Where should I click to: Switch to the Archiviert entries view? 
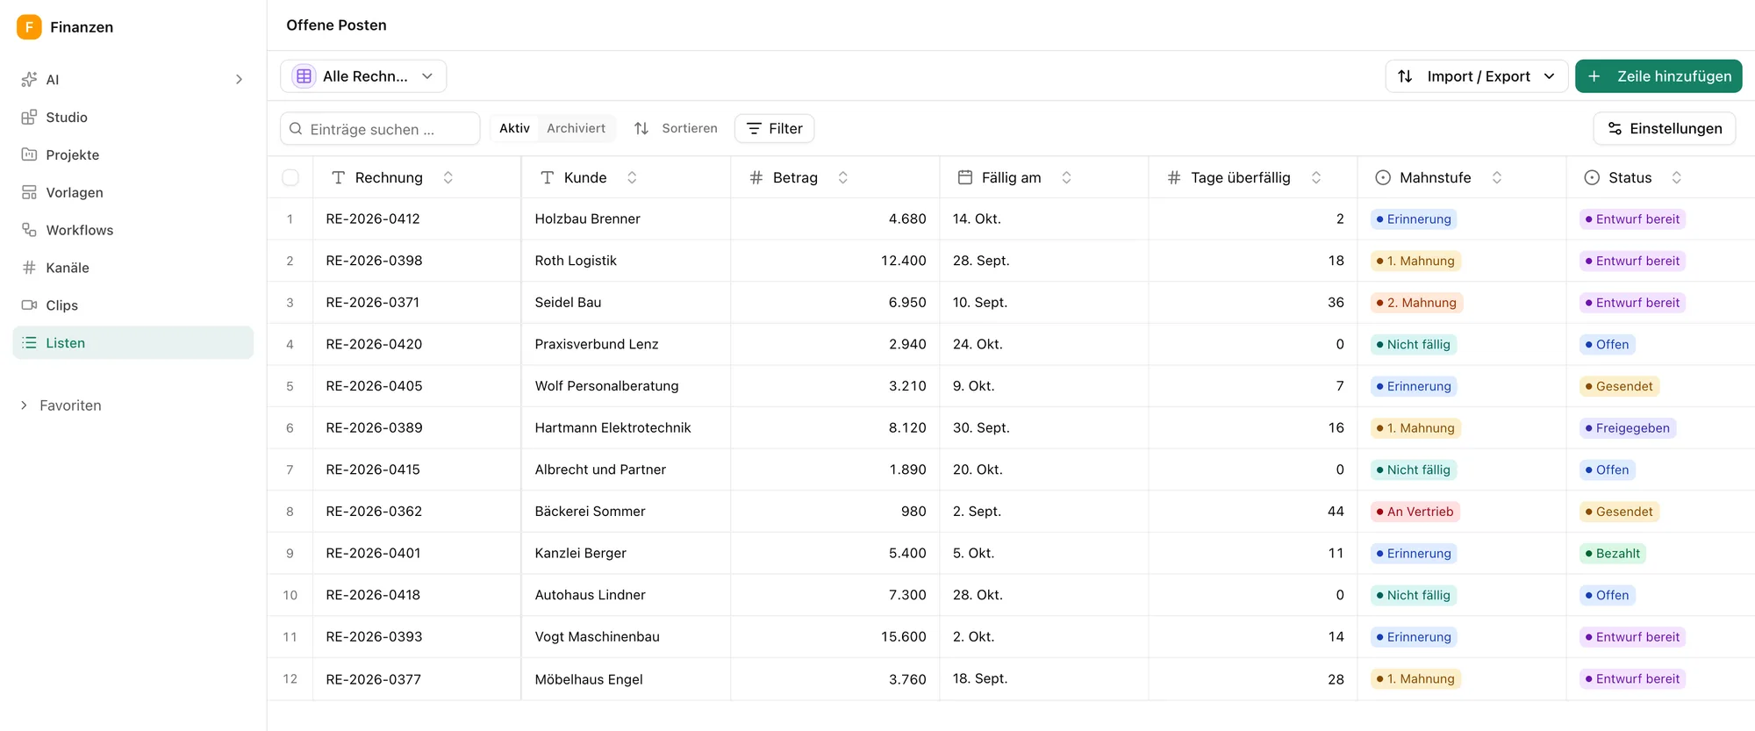click(576, 129)
